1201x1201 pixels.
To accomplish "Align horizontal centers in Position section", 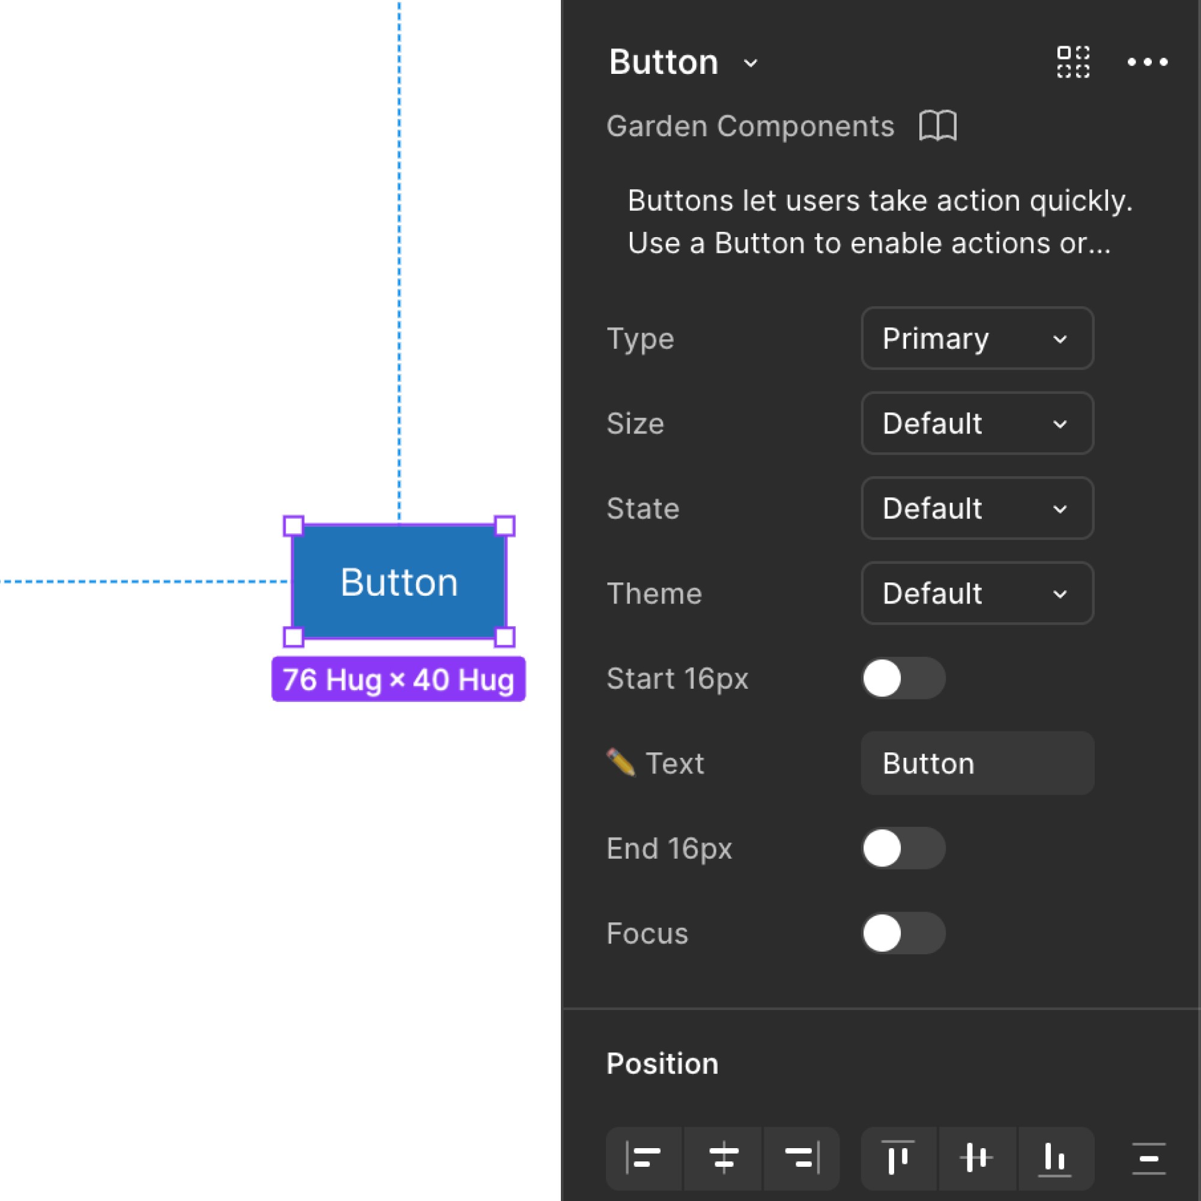I will click(x=724, y=1158).
